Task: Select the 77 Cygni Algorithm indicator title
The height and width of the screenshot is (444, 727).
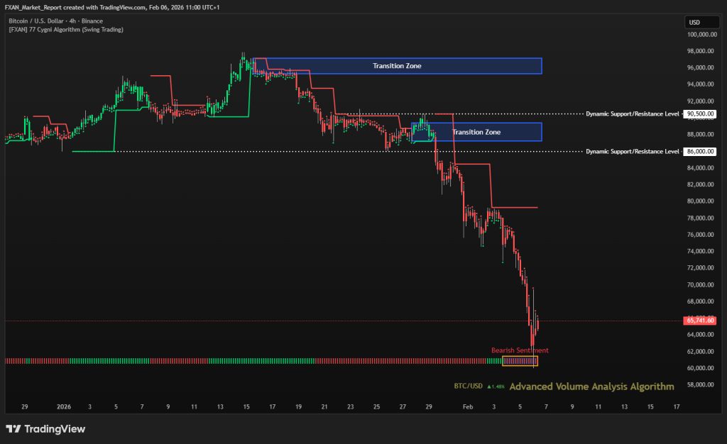Action: (65, 30)
